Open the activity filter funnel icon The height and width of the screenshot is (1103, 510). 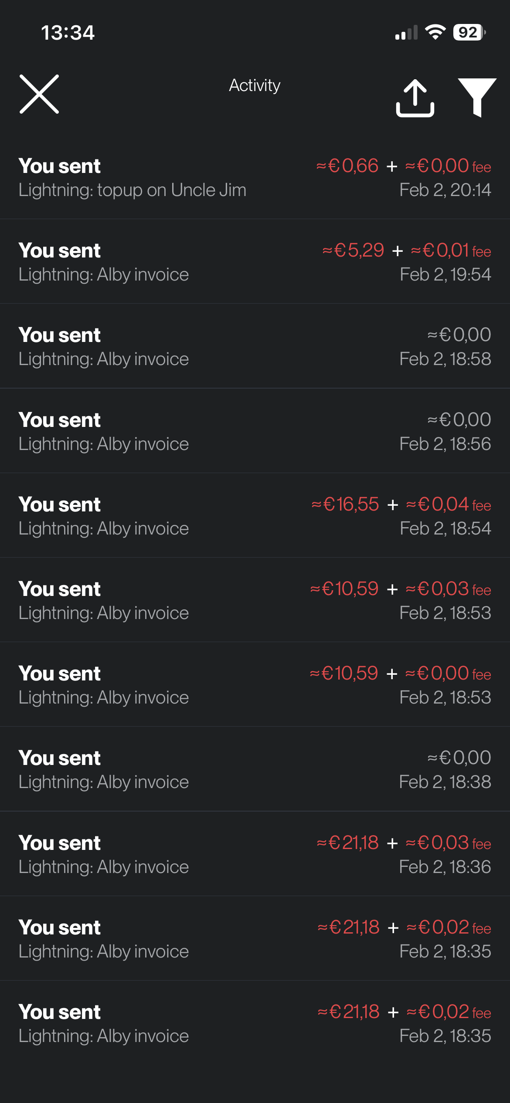click(477, 97)
